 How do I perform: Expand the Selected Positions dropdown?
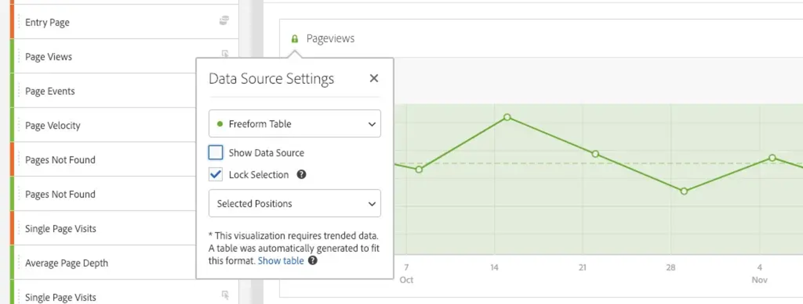click(x=294, y=204)
